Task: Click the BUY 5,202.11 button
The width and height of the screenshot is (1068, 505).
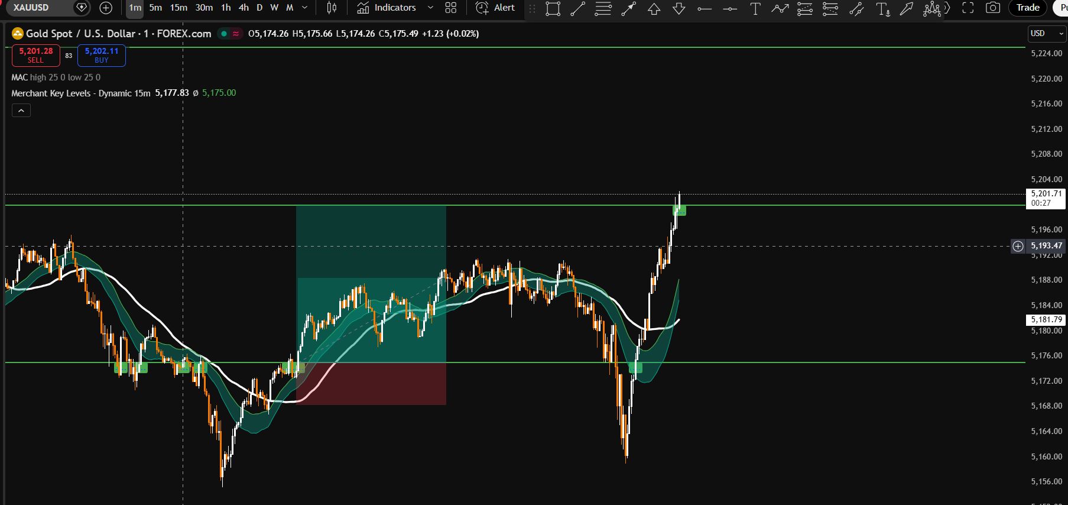Action: (102, 56)
